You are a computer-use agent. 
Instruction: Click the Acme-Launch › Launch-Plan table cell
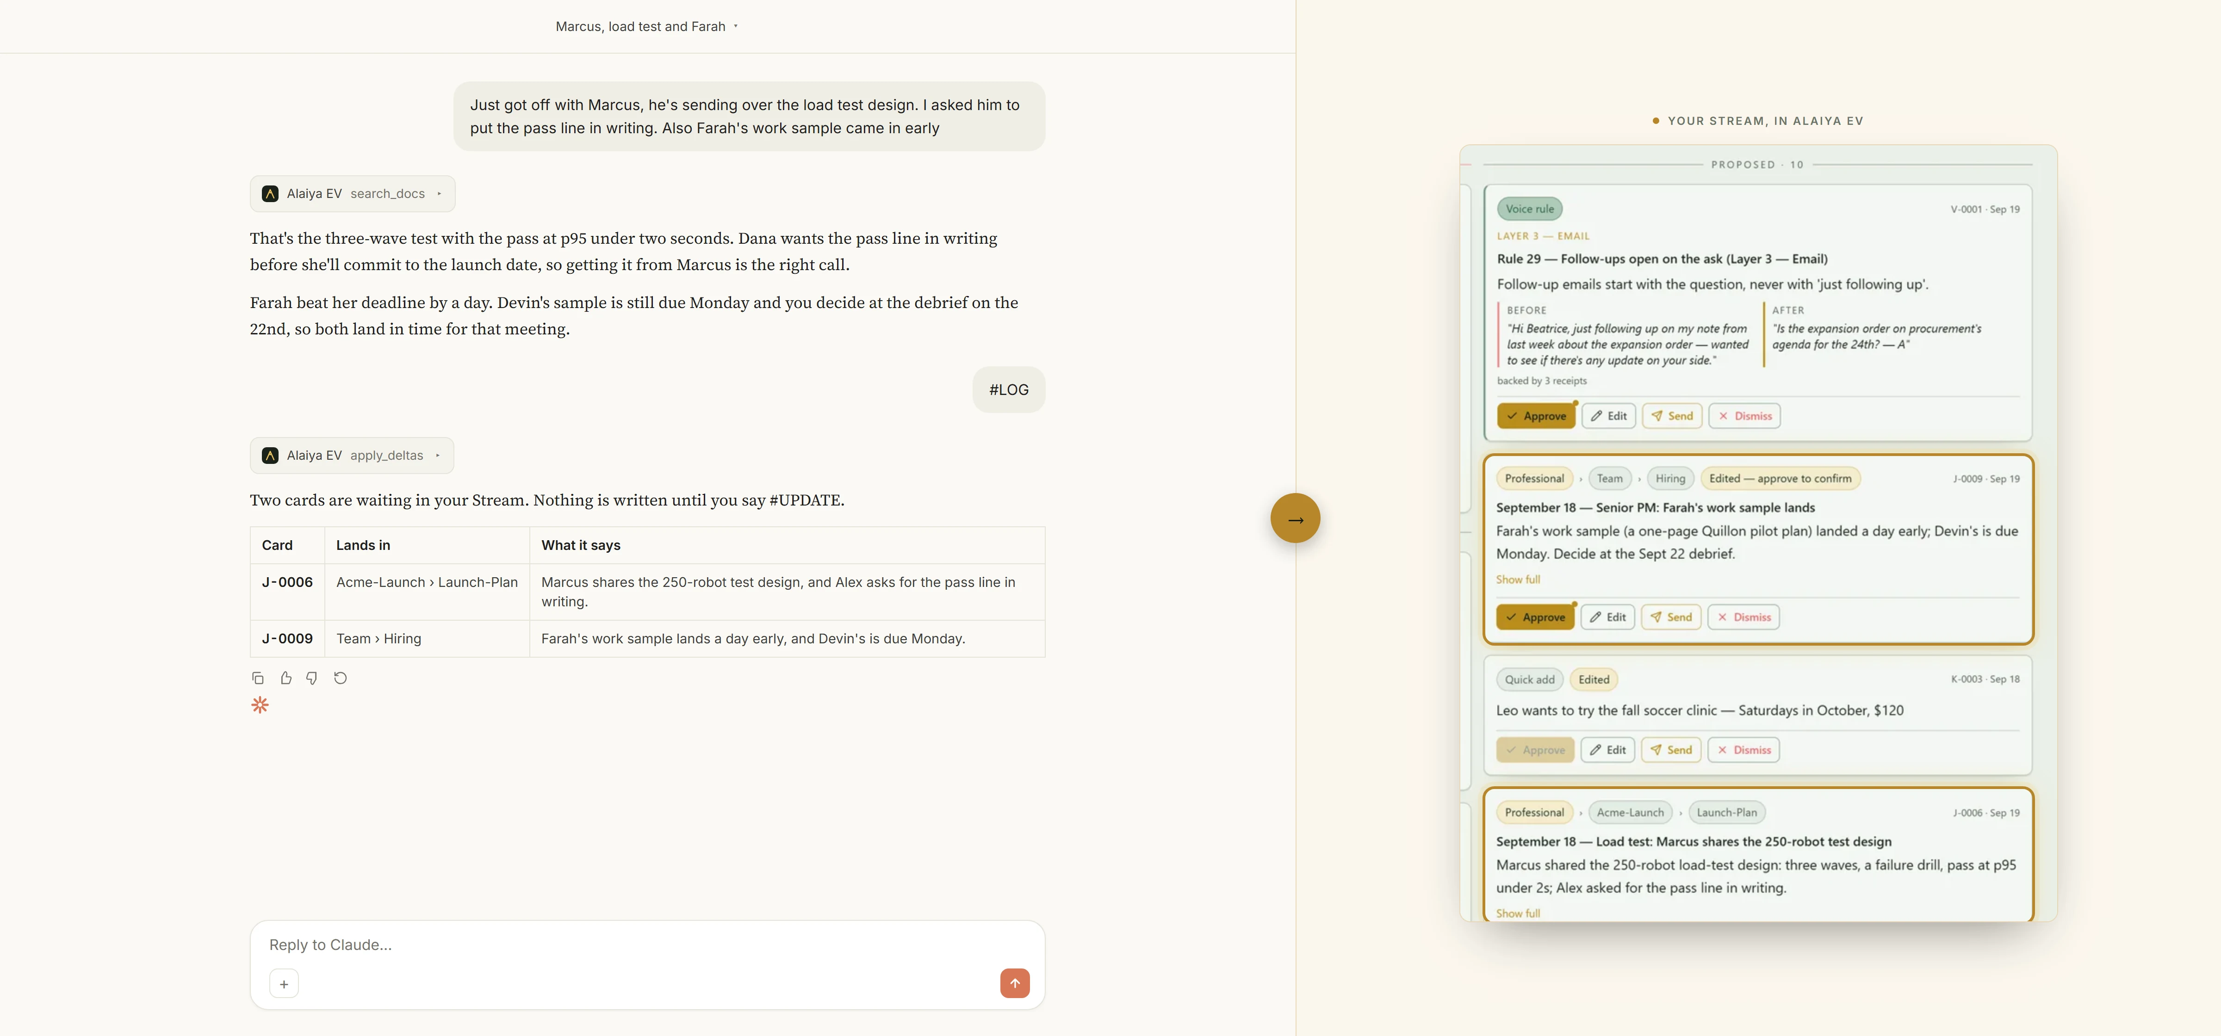point(427,591)
